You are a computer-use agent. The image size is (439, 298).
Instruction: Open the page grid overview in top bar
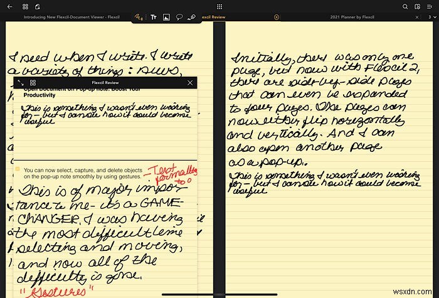coord(25,6)
